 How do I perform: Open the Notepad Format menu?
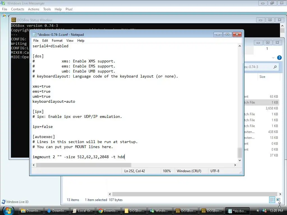click(x=57, y=41)
